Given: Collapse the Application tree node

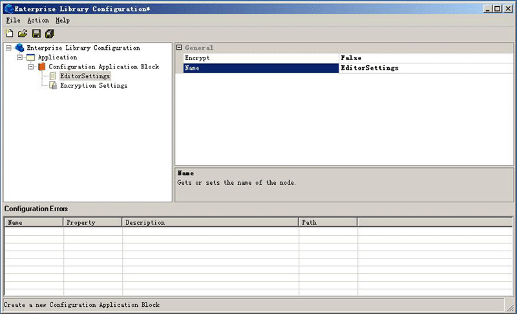Looking at the screenshot, I should (x=20, y=58).
